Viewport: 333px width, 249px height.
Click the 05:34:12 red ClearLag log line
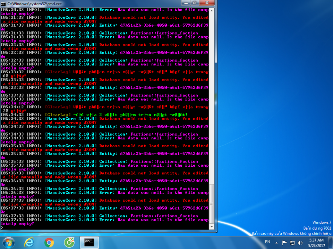pos(105,109)
